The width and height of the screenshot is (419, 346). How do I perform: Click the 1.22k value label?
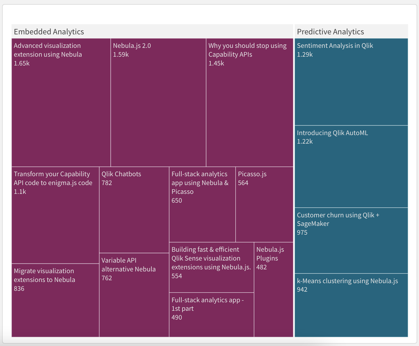point(304,141)
